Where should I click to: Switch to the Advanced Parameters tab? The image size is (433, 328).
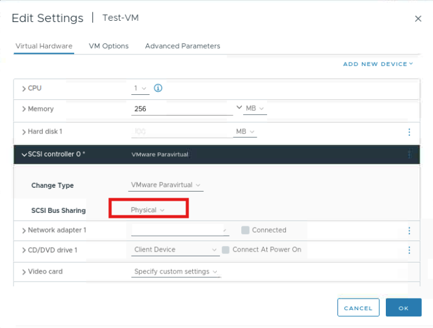183,46
